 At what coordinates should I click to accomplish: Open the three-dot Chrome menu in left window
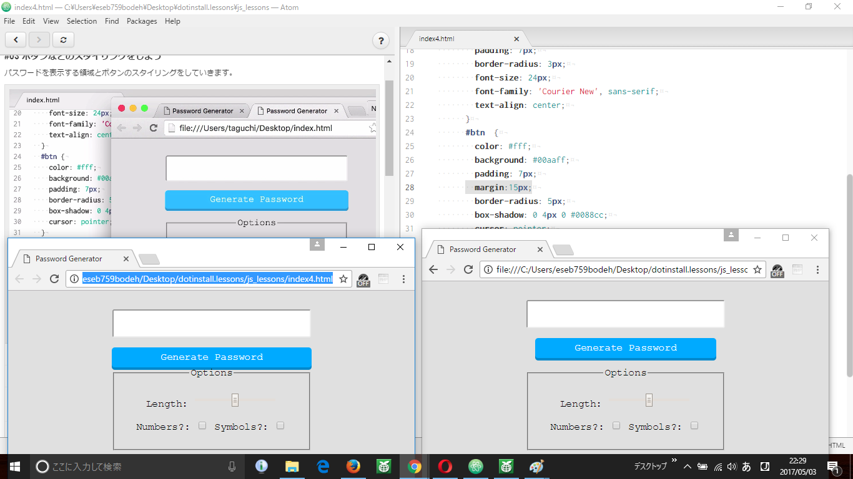tap(403, 279)
